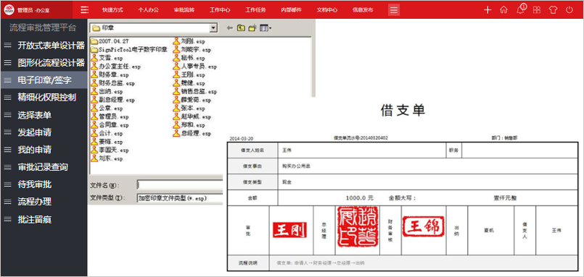Select file 公章.esp
Image resolution: width=584 pixels, height=277 pixels.
point(107,108)
